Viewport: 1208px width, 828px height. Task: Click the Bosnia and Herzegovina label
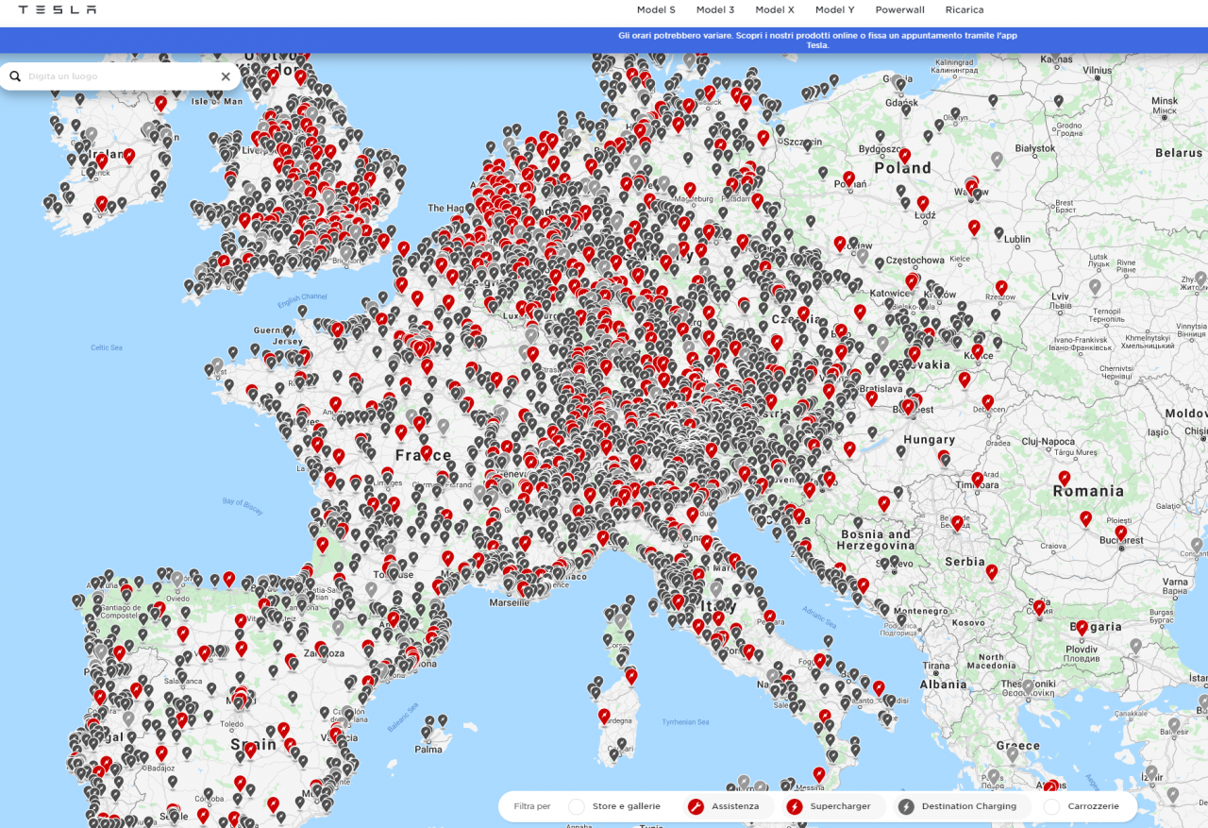876,540
